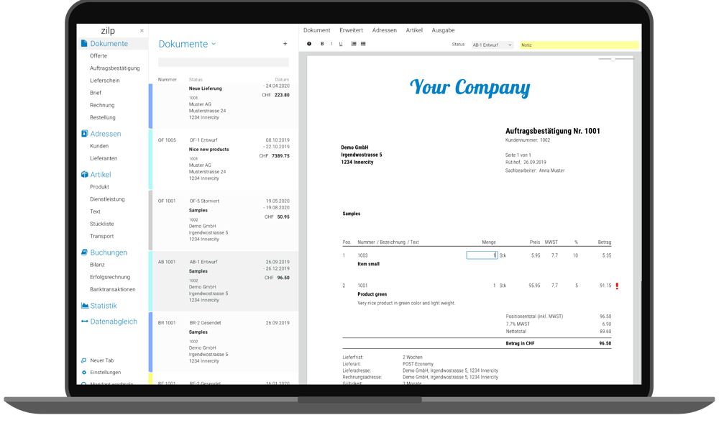719x423 pixels.
Task: Adjust the document zoom slider
Action: pos(613,59)
